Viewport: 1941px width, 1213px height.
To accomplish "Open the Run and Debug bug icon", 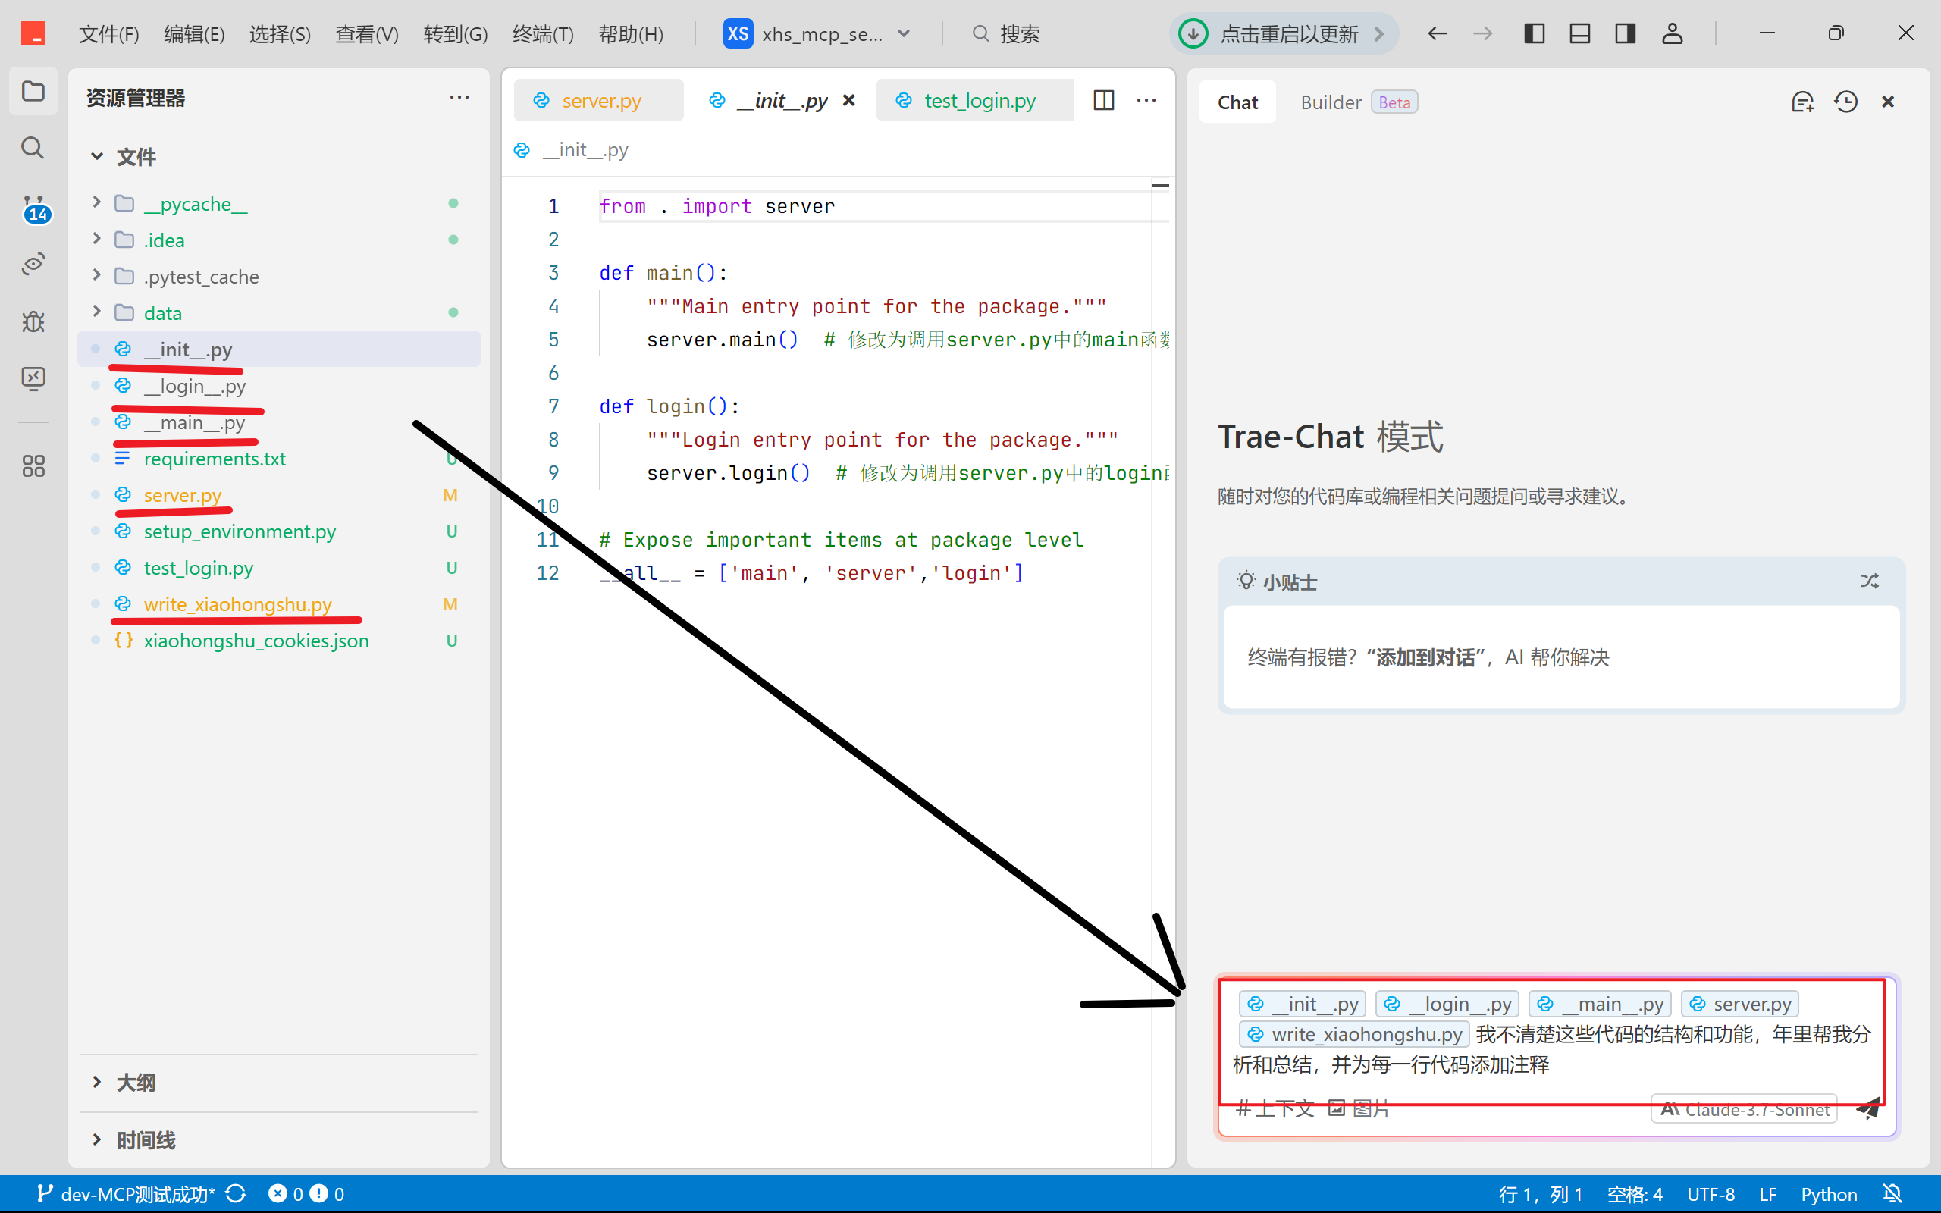I will (33, 321).
